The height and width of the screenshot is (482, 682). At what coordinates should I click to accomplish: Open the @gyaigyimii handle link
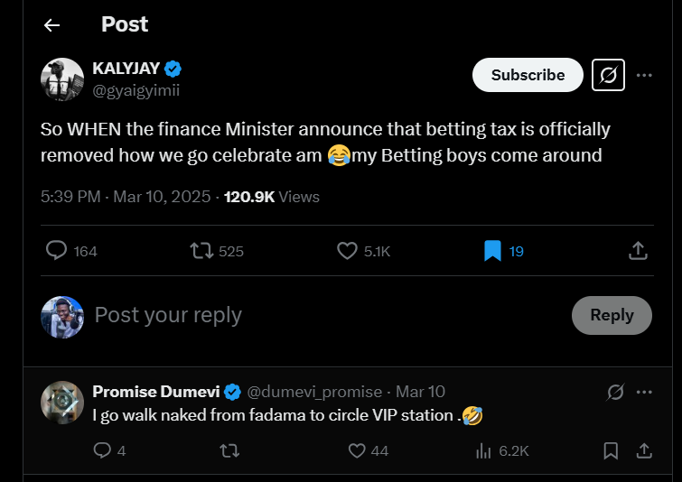pos(132,89)
